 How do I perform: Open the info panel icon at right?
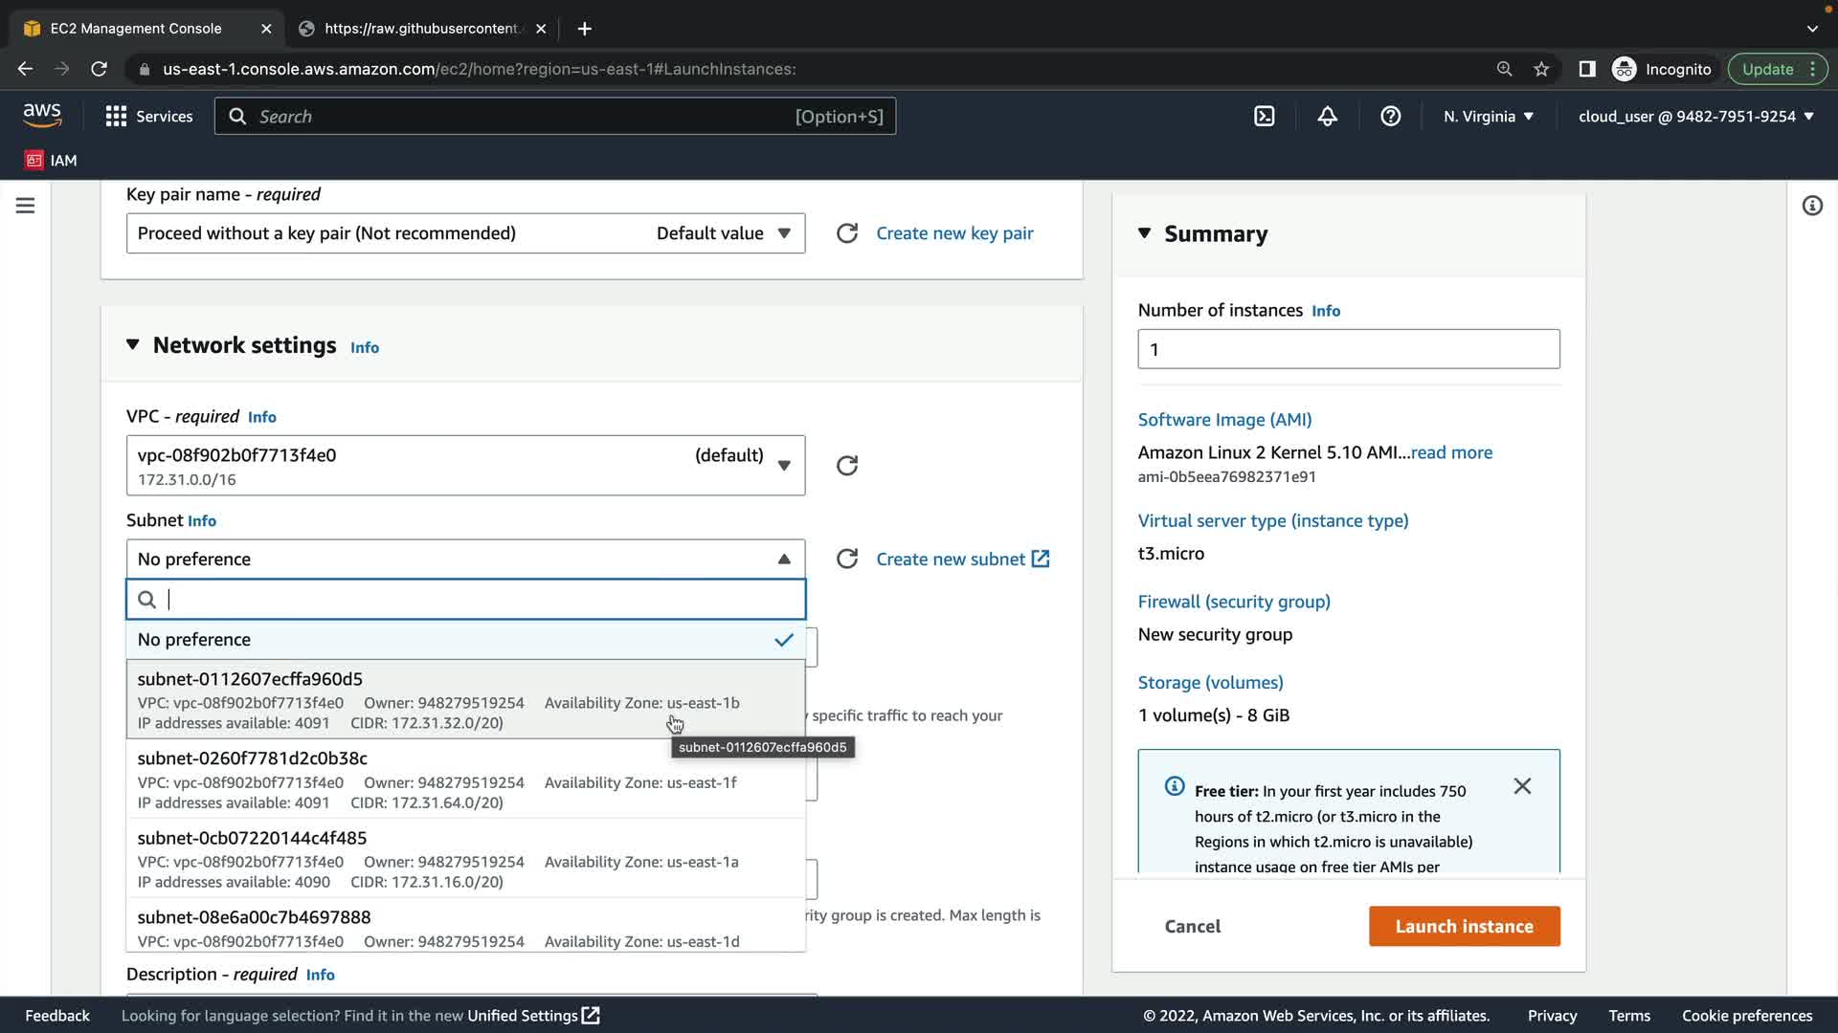coord(1812,206)
